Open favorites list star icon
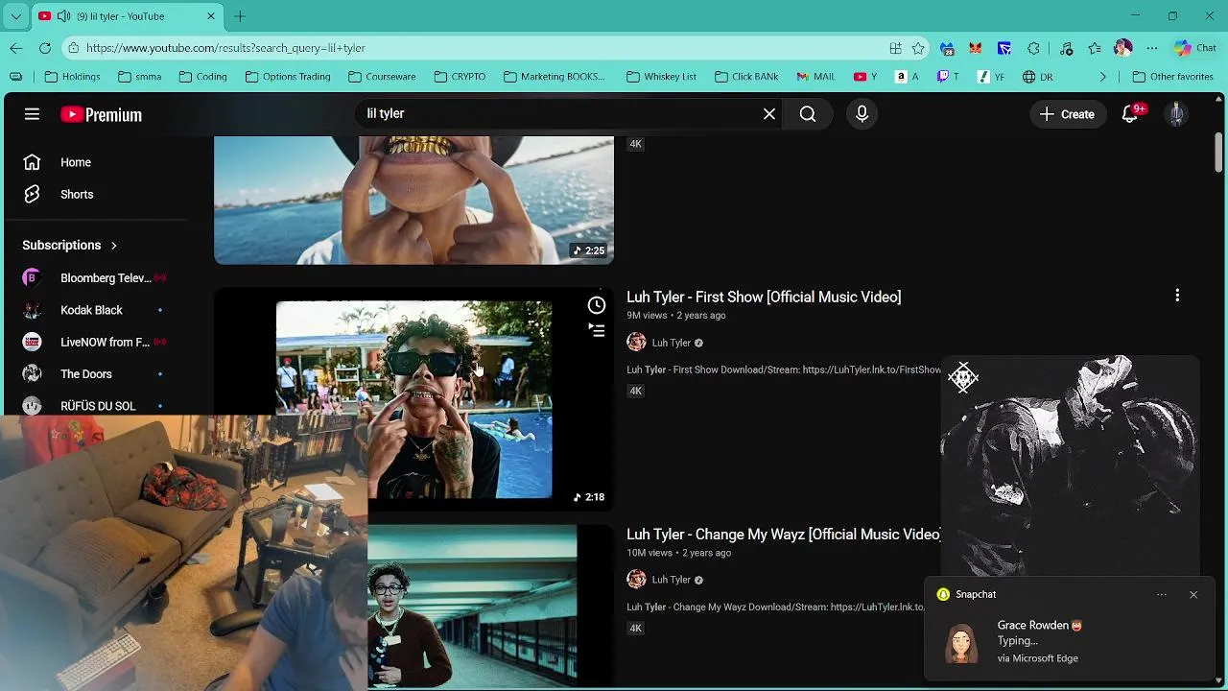 (1095, 48)
